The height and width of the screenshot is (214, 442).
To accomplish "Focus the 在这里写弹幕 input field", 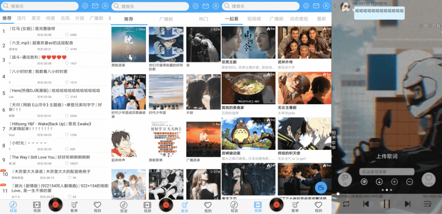I will pyautogui.click(x=387, y=171).
